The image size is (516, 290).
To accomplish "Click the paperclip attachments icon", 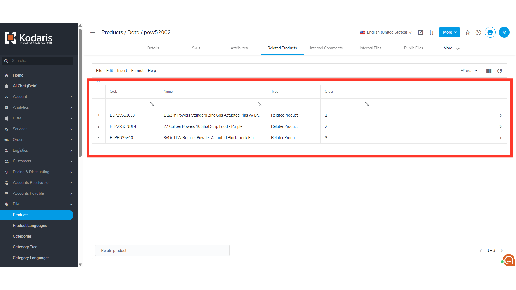I will (x=431, y=32).
